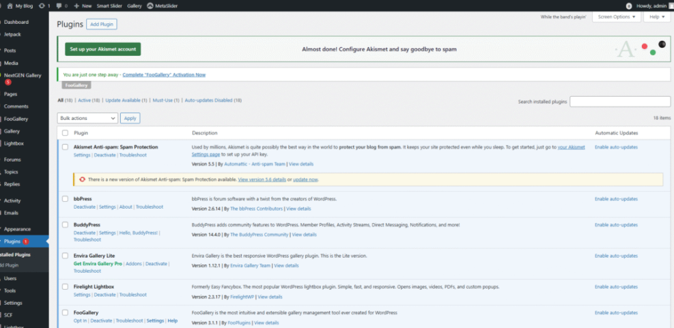
Task: Enable auto-updates for Firelight Lightbox
Action: tap(617, 287)
